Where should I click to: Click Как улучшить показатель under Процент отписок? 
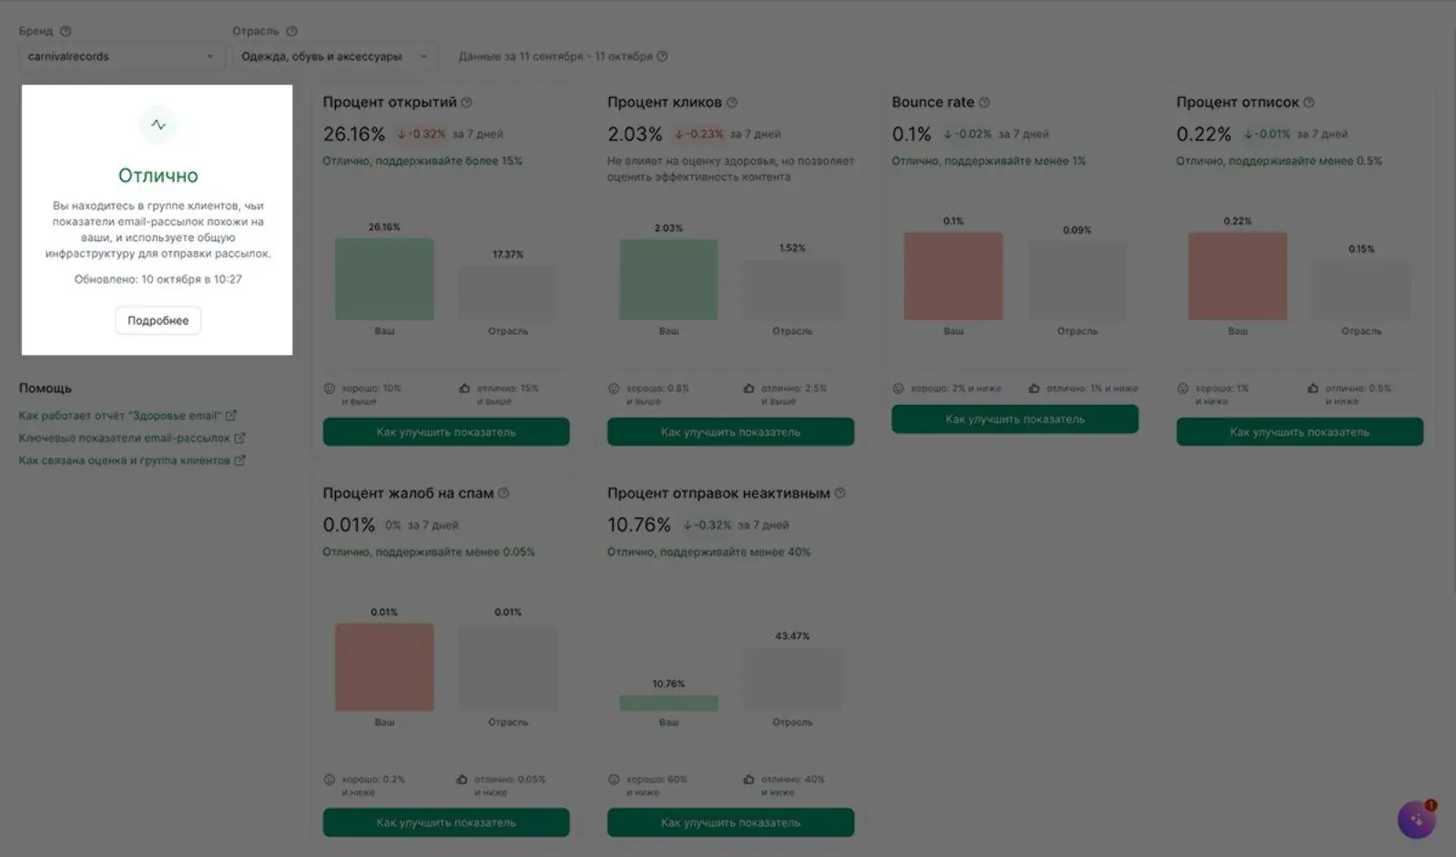(1299, 432)
